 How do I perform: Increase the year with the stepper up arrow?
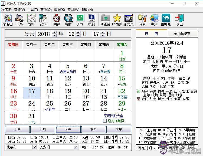(54, 33)
